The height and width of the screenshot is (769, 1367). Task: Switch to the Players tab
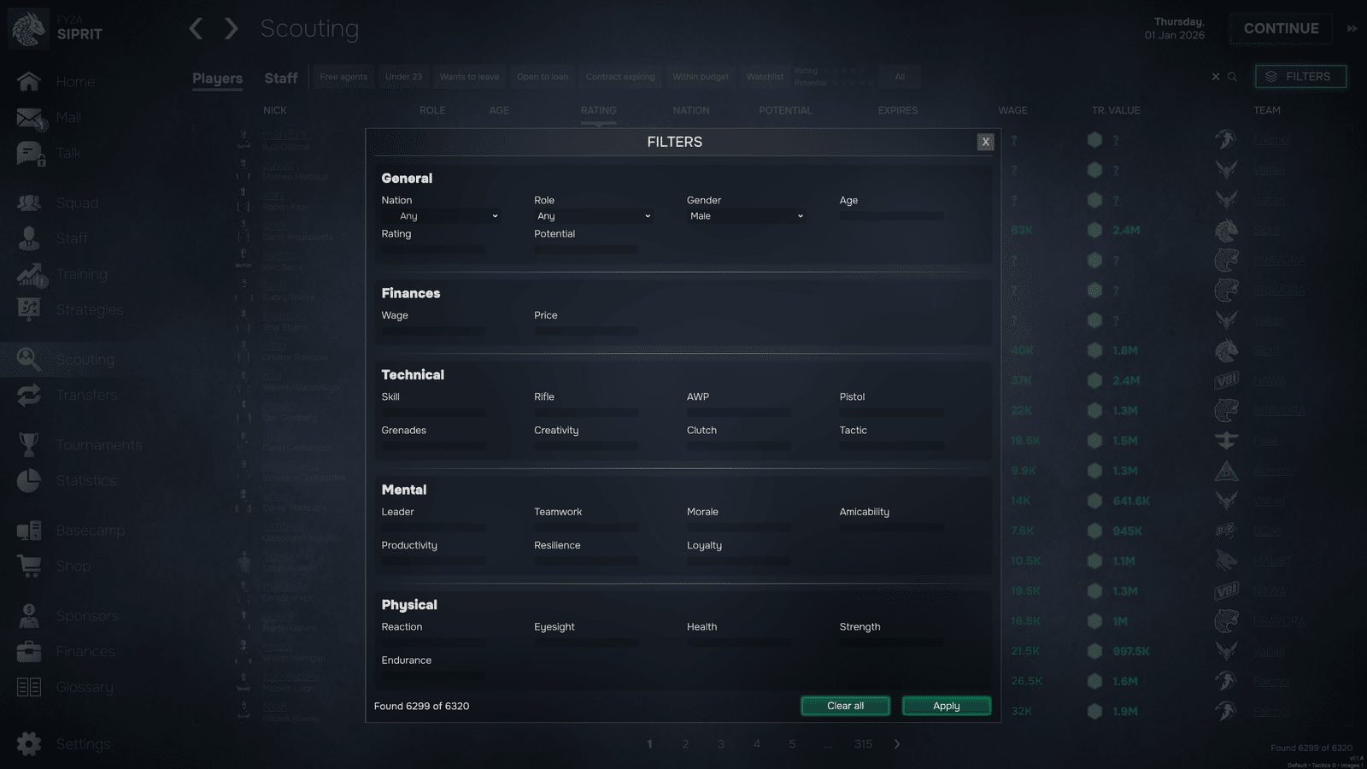pos(217,79)
